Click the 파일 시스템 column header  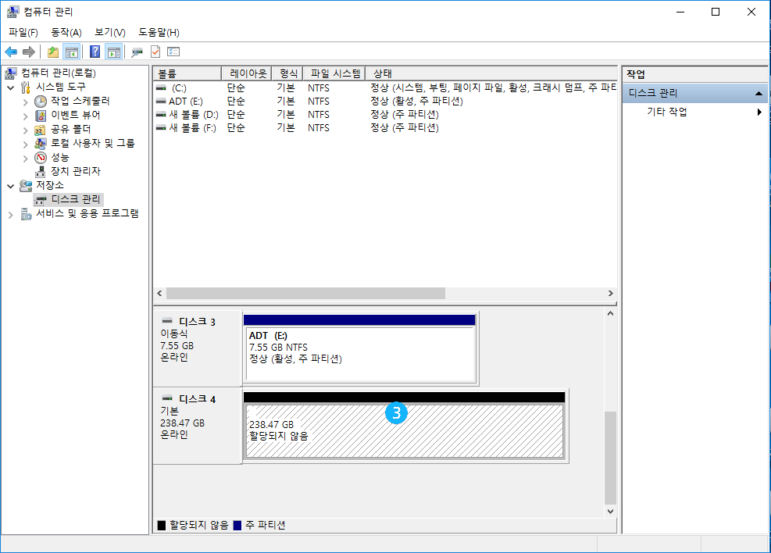[334, 73]
